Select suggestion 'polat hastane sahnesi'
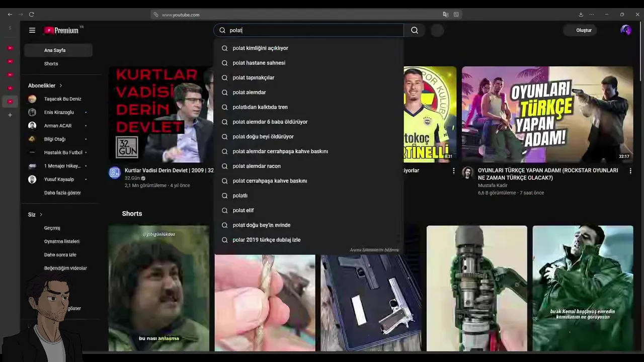This screenshot has width=644, height=362. 308,63
